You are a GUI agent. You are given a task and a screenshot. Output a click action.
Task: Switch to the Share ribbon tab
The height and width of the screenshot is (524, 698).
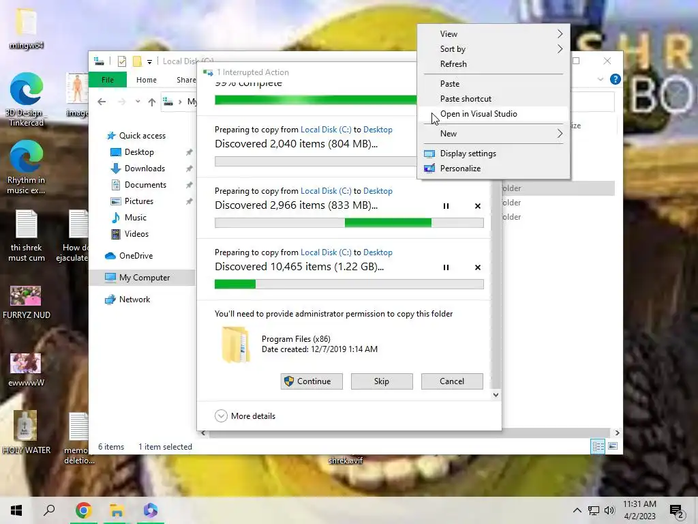(185, 80)
